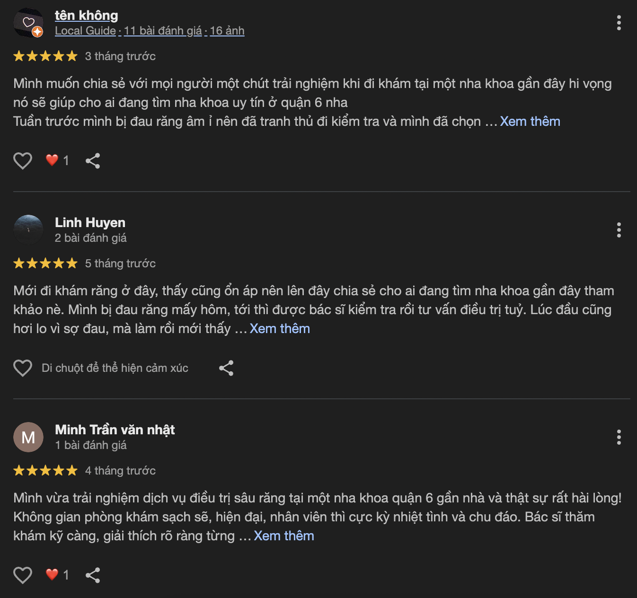Image resolution: width=637 pixels, height=598 pixels.
Task: Share the review by tên không
Action: pos(93,161)
